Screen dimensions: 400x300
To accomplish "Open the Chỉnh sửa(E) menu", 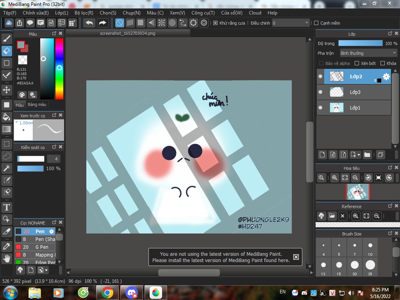I will [36, 13].
